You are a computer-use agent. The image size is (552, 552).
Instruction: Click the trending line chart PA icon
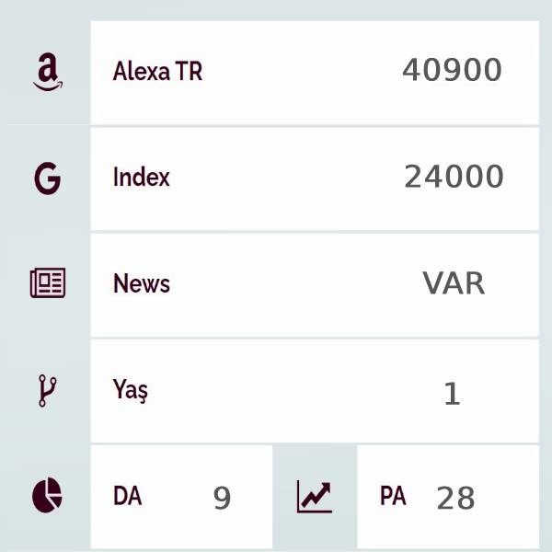315,497
